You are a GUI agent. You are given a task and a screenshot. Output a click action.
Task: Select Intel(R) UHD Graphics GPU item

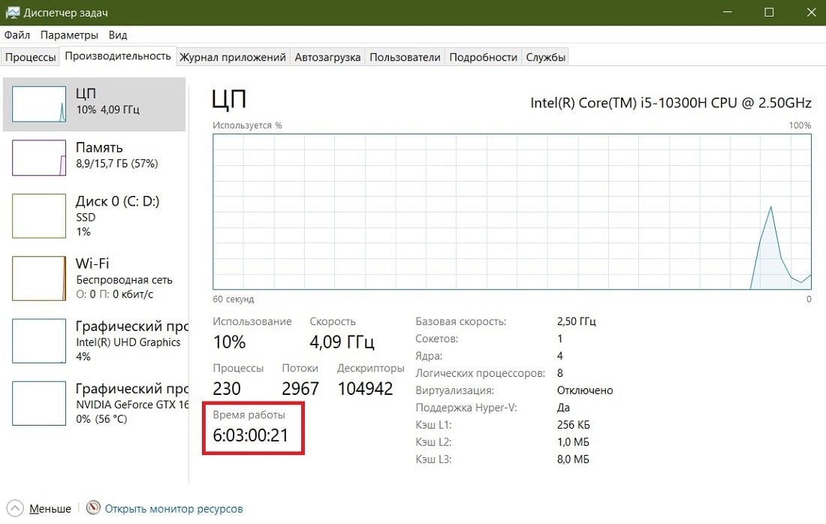95,341
